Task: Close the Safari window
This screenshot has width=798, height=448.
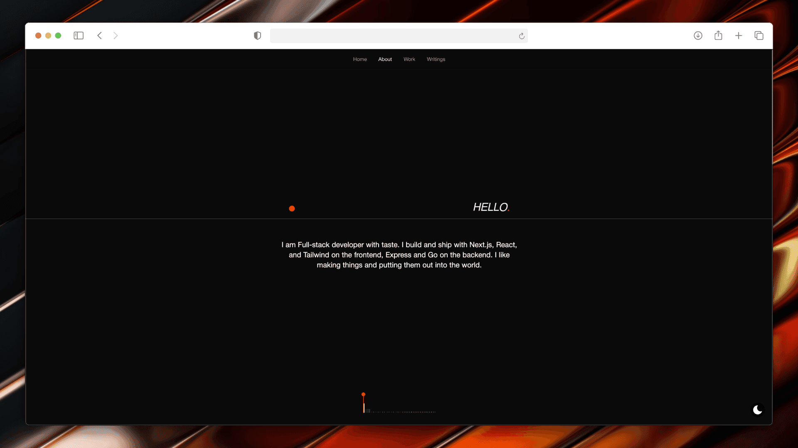Action: [x=38, y=36]
